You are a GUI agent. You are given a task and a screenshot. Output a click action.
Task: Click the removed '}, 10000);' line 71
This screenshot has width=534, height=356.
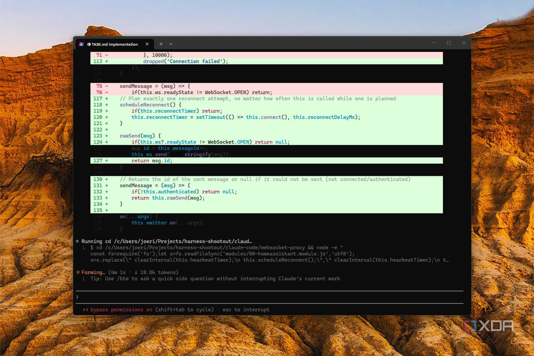click(266, 55)
